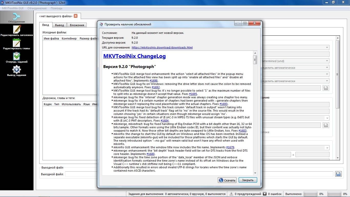The height and width of the screenshot is (197, 350).
Task: Click the Имя файла column header
Action: [51, 38]
